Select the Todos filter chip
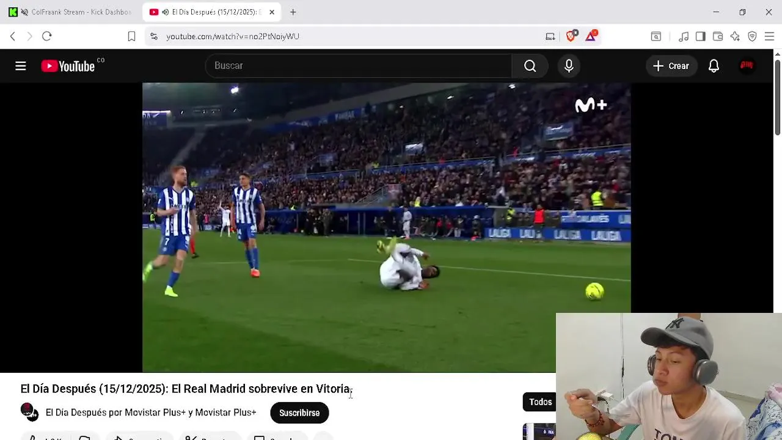The height and width of the screenshot is (440, 782). 540,402
